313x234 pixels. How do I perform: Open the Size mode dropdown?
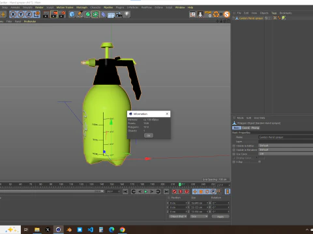pyautogui.click(x=199, y=216)
